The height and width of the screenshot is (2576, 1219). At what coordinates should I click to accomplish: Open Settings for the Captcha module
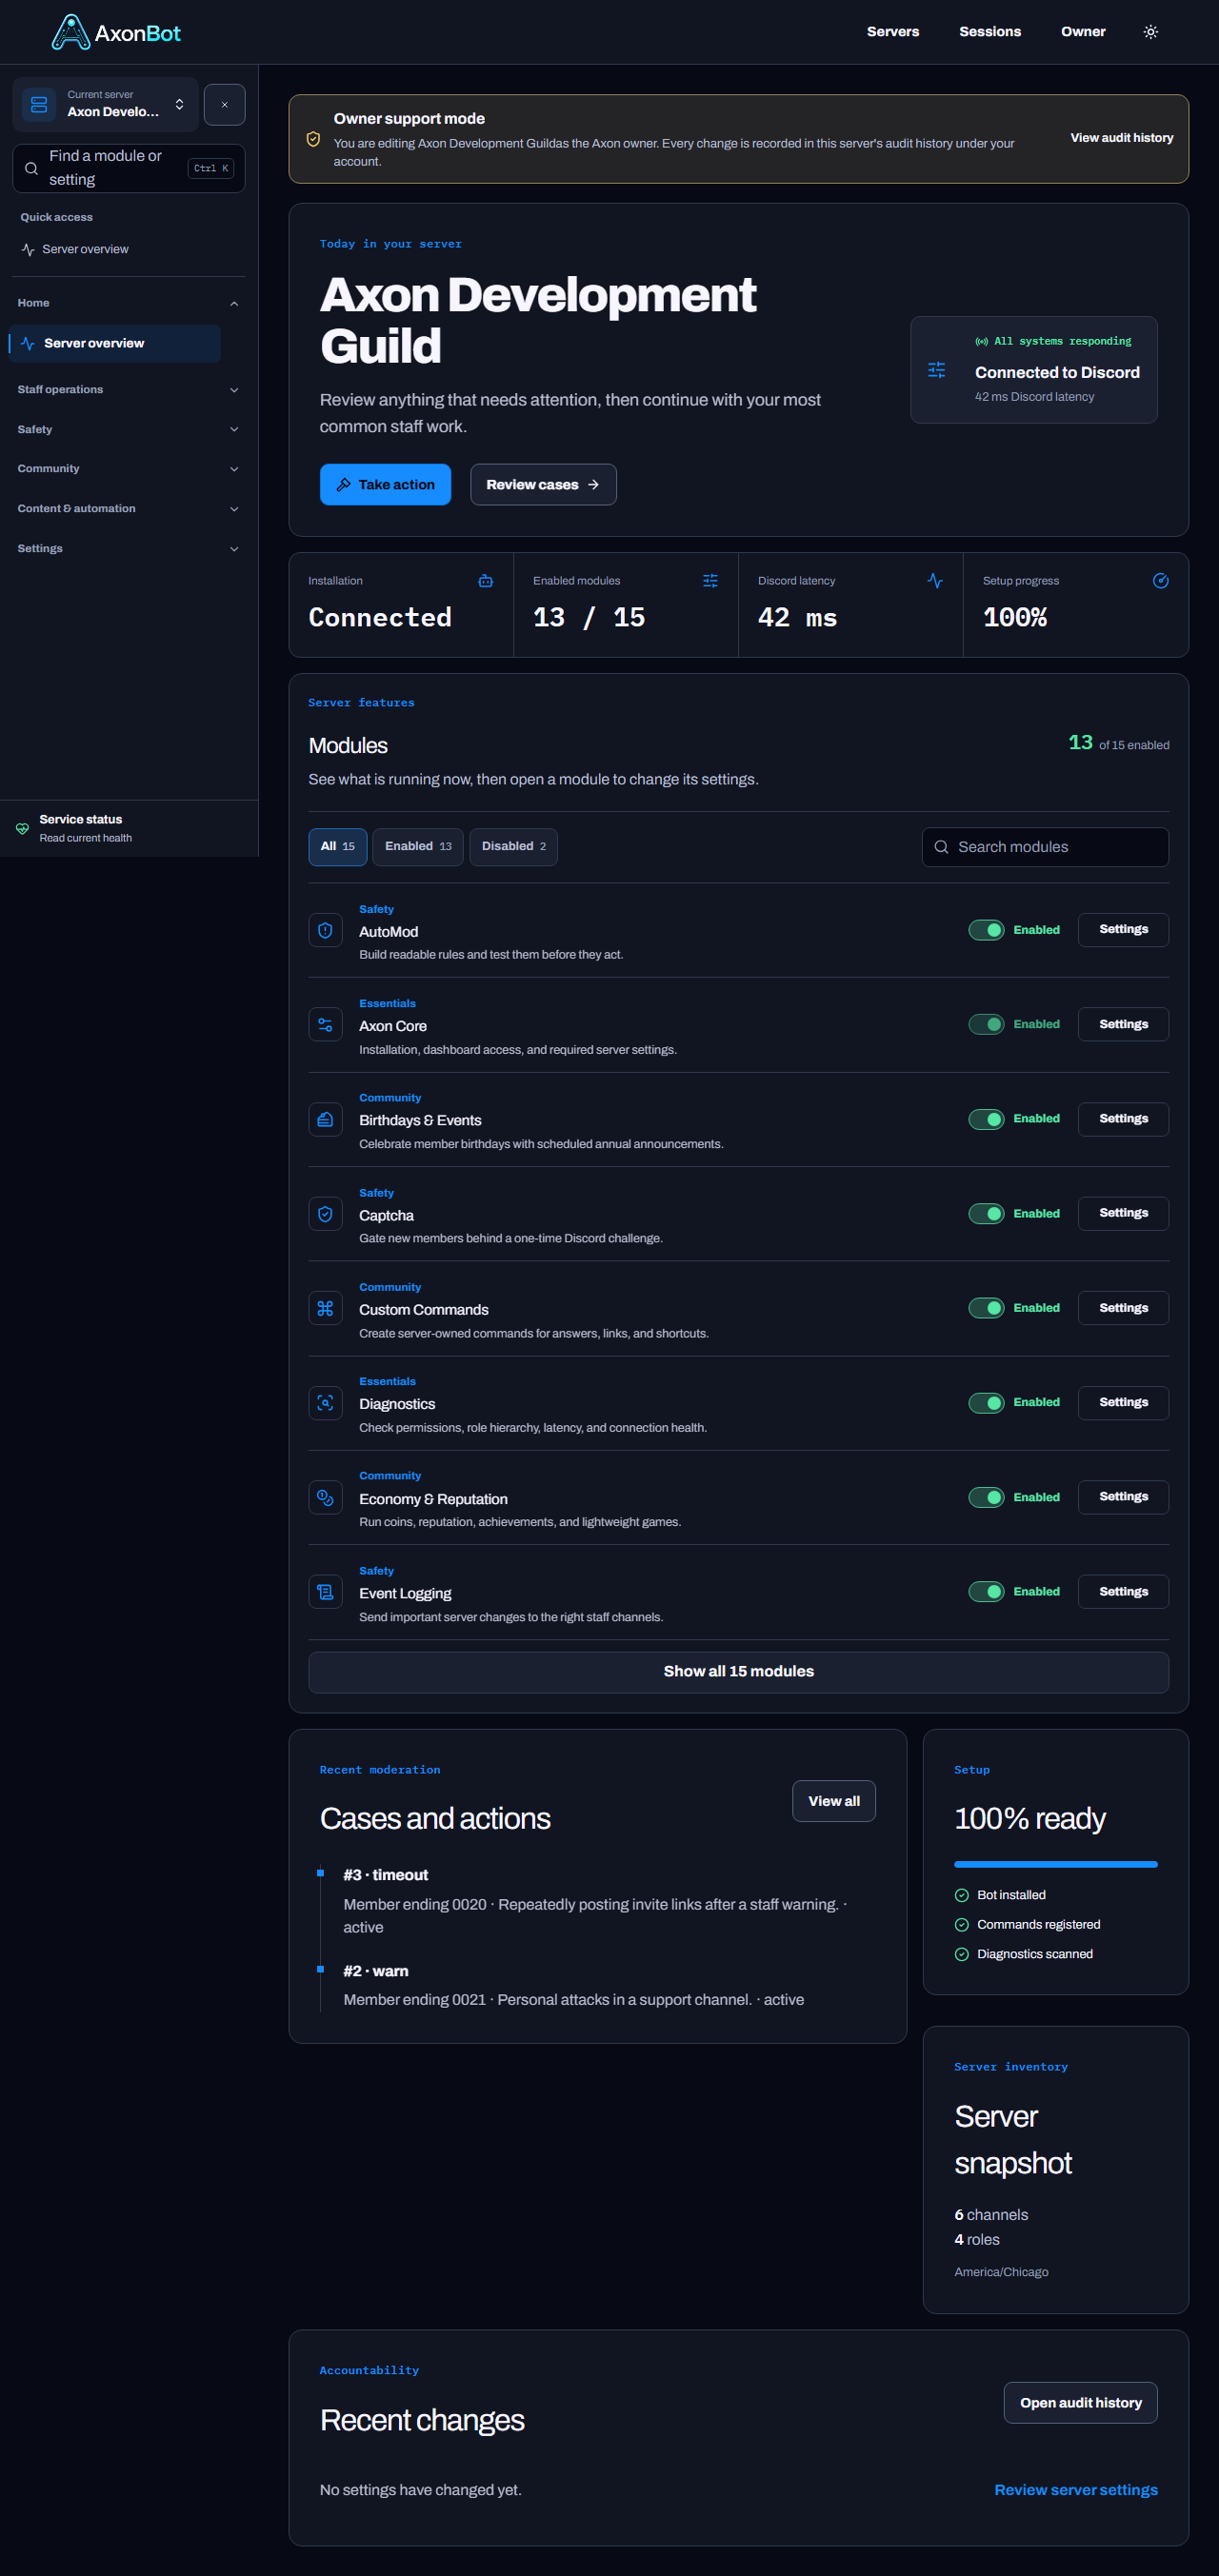tap(1123, 1213)
